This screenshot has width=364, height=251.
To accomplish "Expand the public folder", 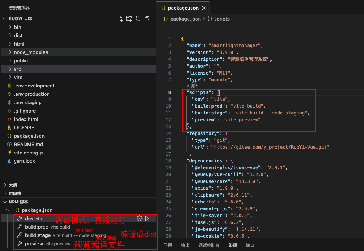I will click(10, 60).
